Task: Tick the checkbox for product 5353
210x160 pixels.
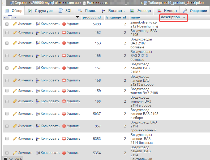Action: 7,139
